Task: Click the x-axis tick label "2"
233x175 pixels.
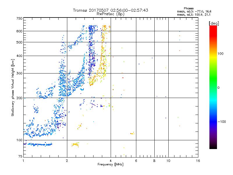Action: pos(67,161)
